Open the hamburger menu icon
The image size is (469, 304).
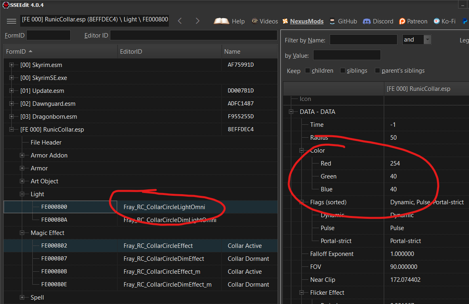11,21
